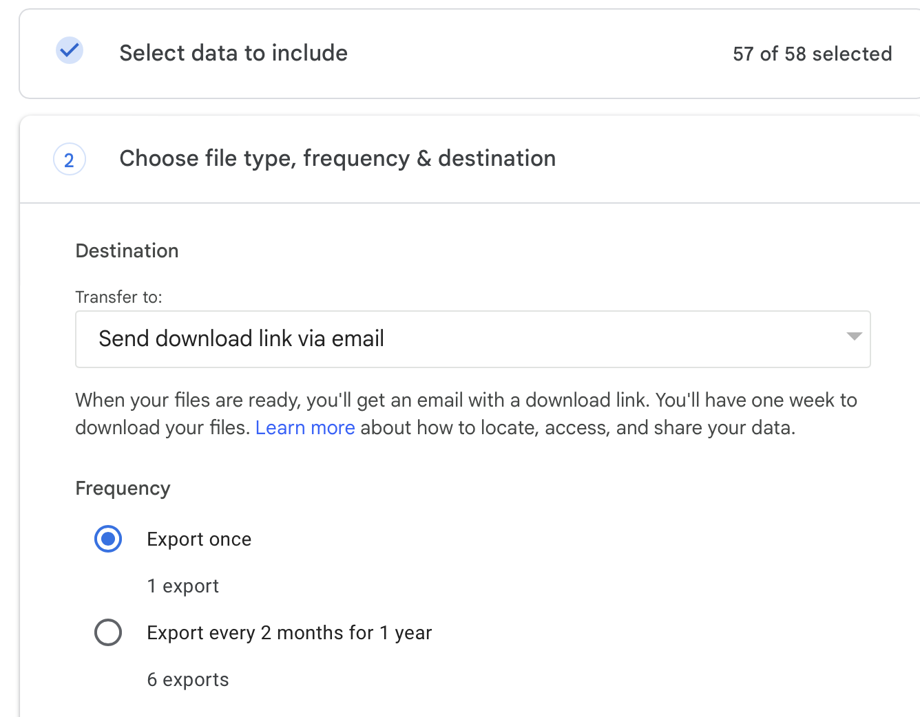Select 'Export every 2 months for 1 year' radio
The width and height of the screenshot is (920, 717).
pyautogui.click(x=108, y=632)
